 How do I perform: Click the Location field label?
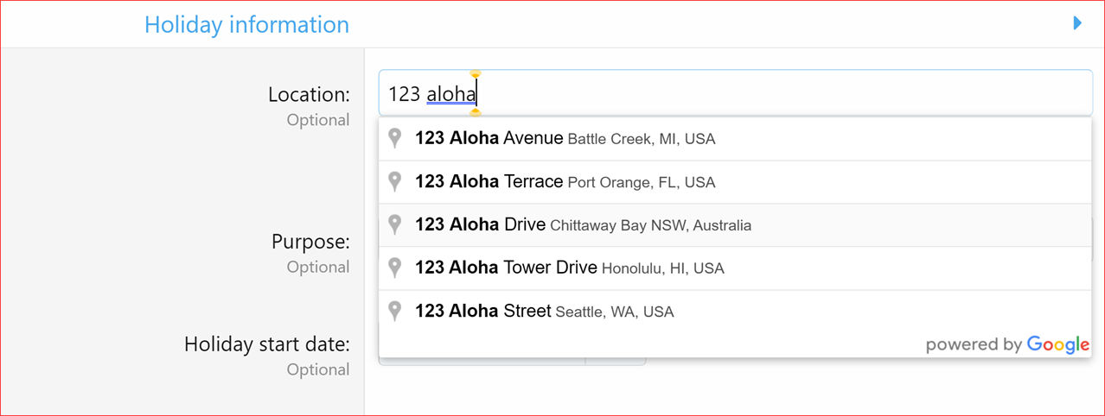coord(309,94)
